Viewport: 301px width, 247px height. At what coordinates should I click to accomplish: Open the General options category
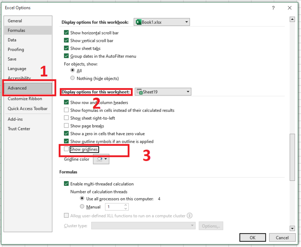coord(28,21)
